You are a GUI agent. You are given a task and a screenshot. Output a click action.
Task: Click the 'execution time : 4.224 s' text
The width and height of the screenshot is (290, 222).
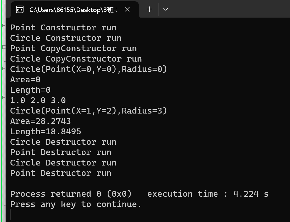point(207,194)
